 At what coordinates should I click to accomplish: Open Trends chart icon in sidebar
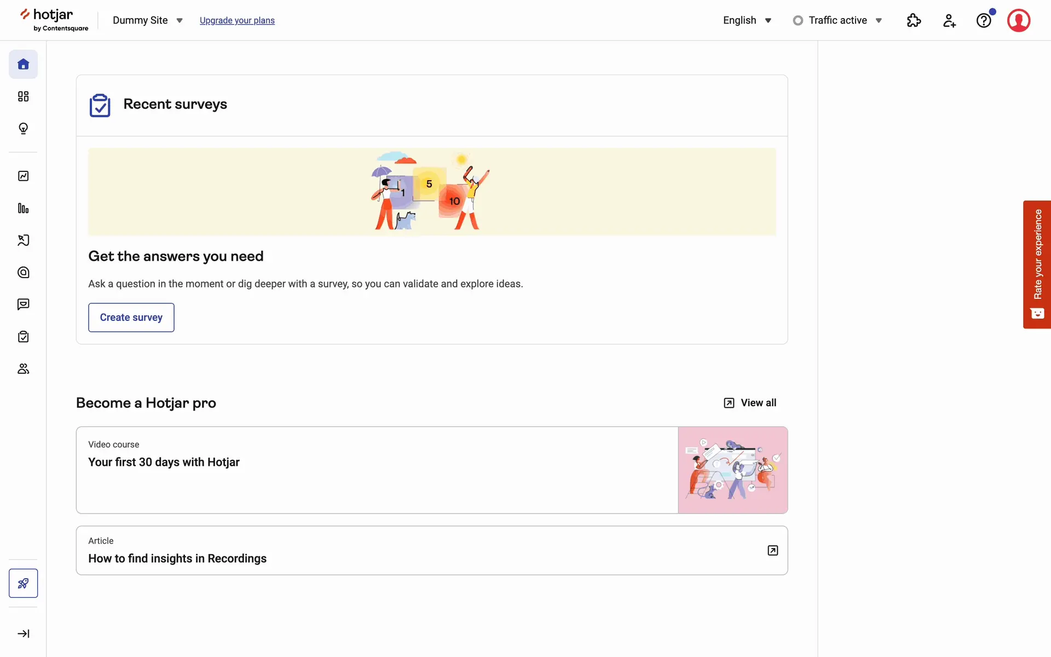(x=23, y=176)
